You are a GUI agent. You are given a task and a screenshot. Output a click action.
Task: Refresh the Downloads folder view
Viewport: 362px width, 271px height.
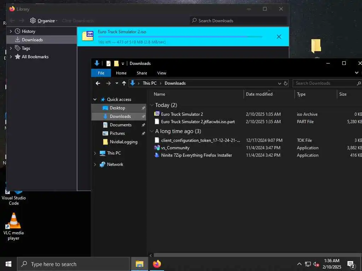click(286, 83)
